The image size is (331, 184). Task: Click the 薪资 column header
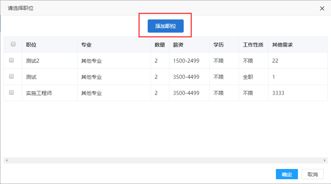click(178, 45)
